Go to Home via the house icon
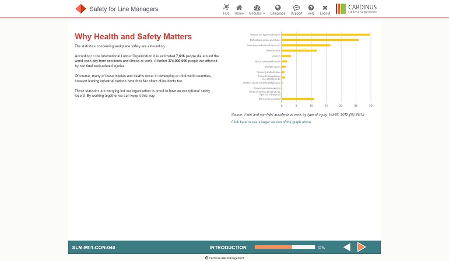The image size is (449, 261). pos(239,9)
